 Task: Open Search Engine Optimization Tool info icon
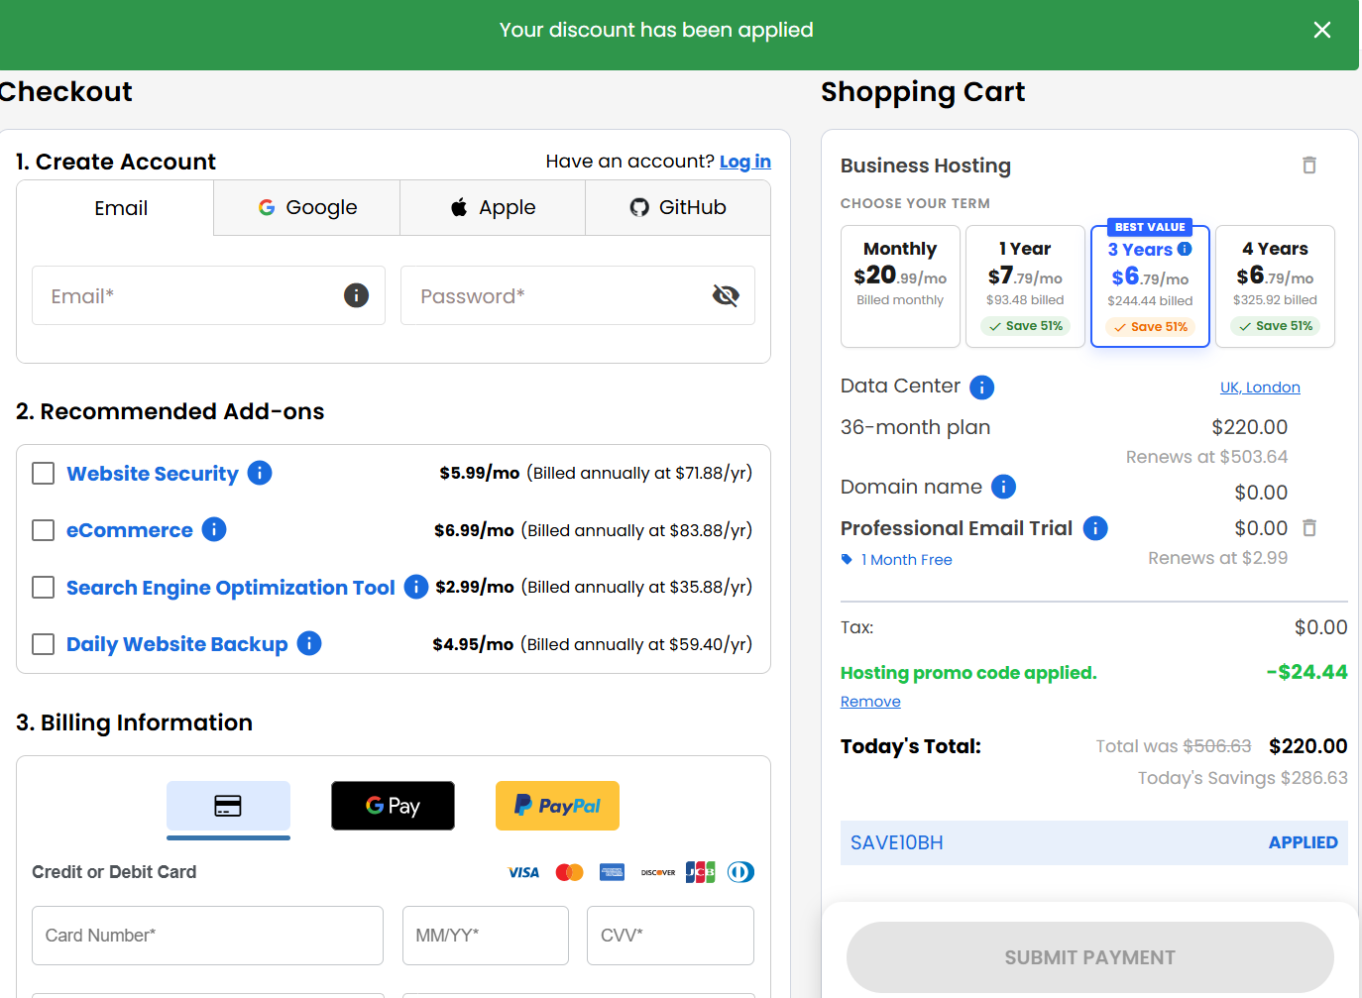[x=416, y=587]
